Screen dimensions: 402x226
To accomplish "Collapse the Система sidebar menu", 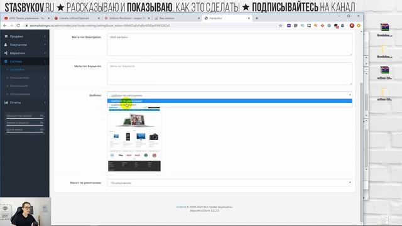I will click(24, 62).
